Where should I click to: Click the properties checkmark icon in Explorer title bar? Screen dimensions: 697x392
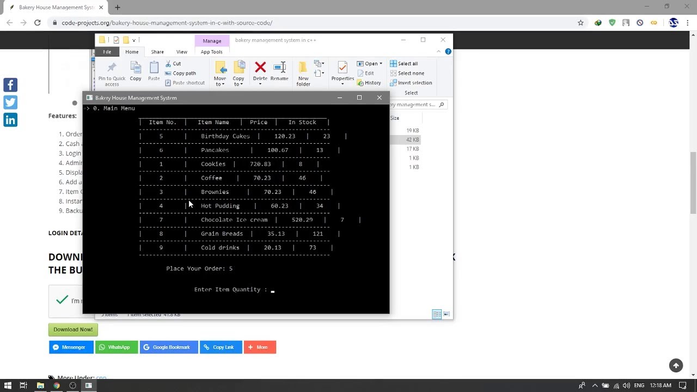[x=116, y=40]
